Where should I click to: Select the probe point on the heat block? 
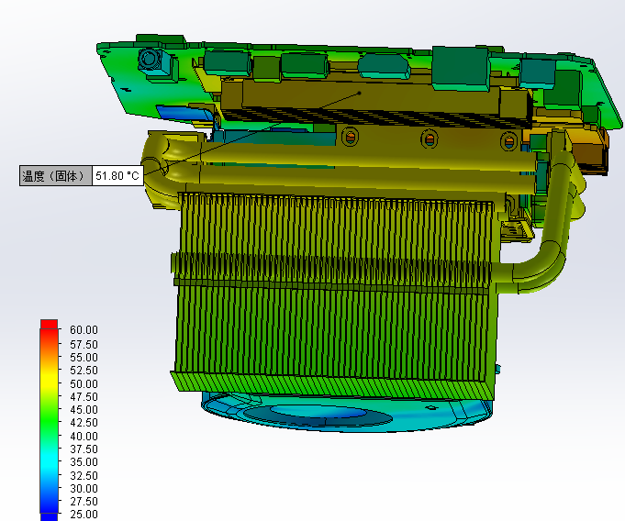pyautogui.click(x=360, y=94)
